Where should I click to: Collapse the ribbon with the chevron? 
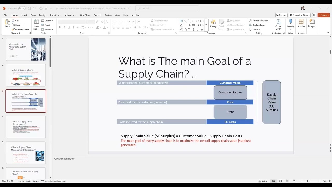click(328, 33)
